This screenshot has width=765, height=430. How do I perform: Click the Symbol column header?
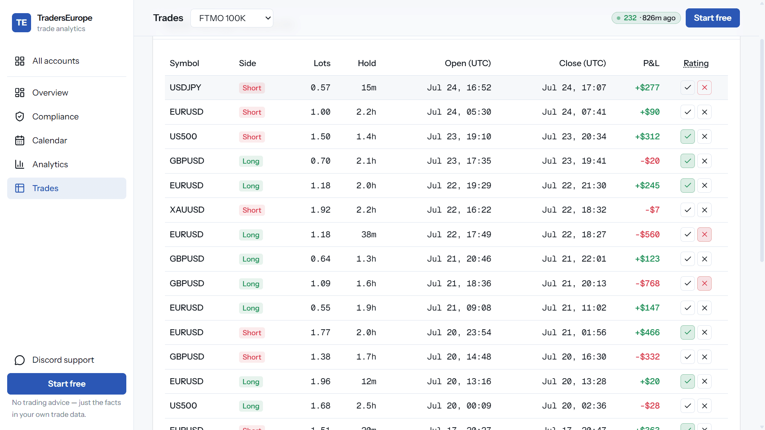click(184, 63)
